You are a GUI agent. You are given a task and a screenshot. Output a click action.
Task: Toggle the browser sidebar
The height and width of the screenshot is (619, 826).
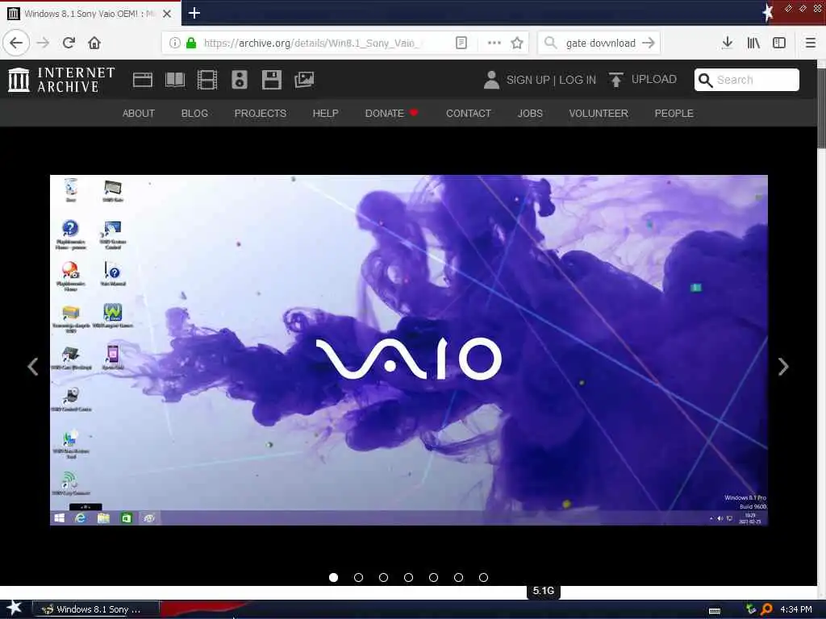779,43
